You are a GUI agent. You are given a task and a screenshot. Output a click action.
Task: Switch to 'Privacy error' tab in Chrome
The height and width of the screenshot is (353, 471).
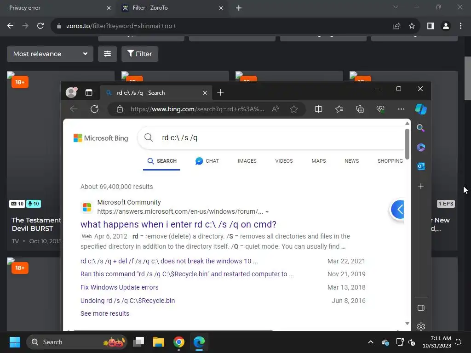coord(57,8)
